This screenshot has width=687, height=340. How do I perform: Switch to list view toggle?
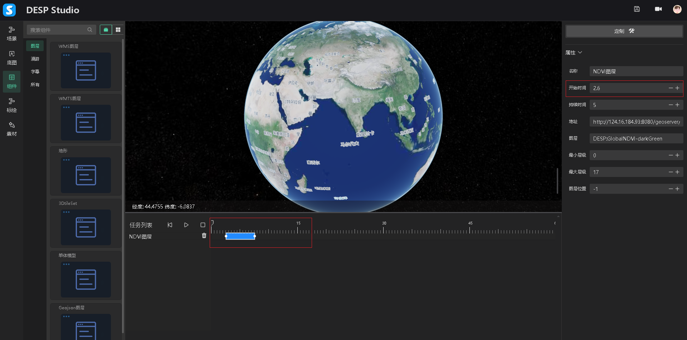[106, 30]
